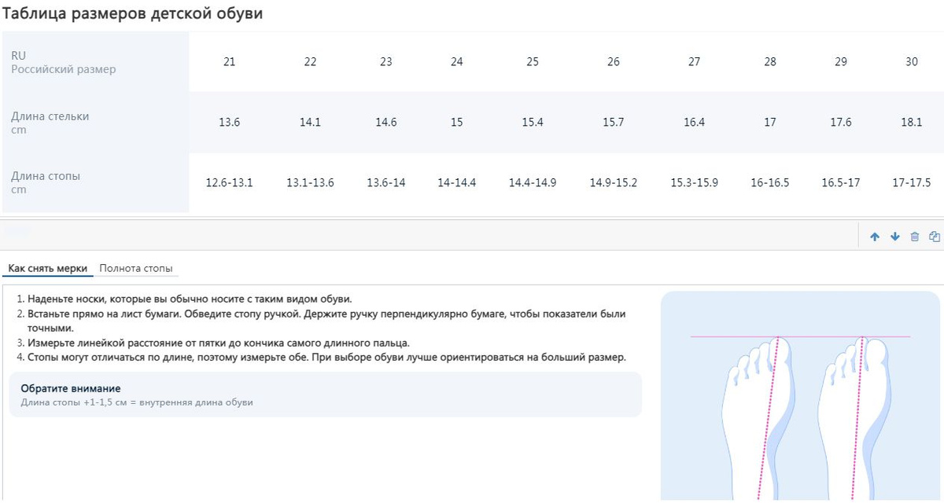Click insole length value 14.1
The width and height of the screenshot is (944, 503).
point(310,123)
